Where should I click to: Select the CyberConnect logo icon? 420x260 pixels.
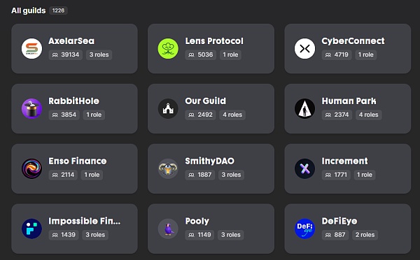click(x=304, y=48)
